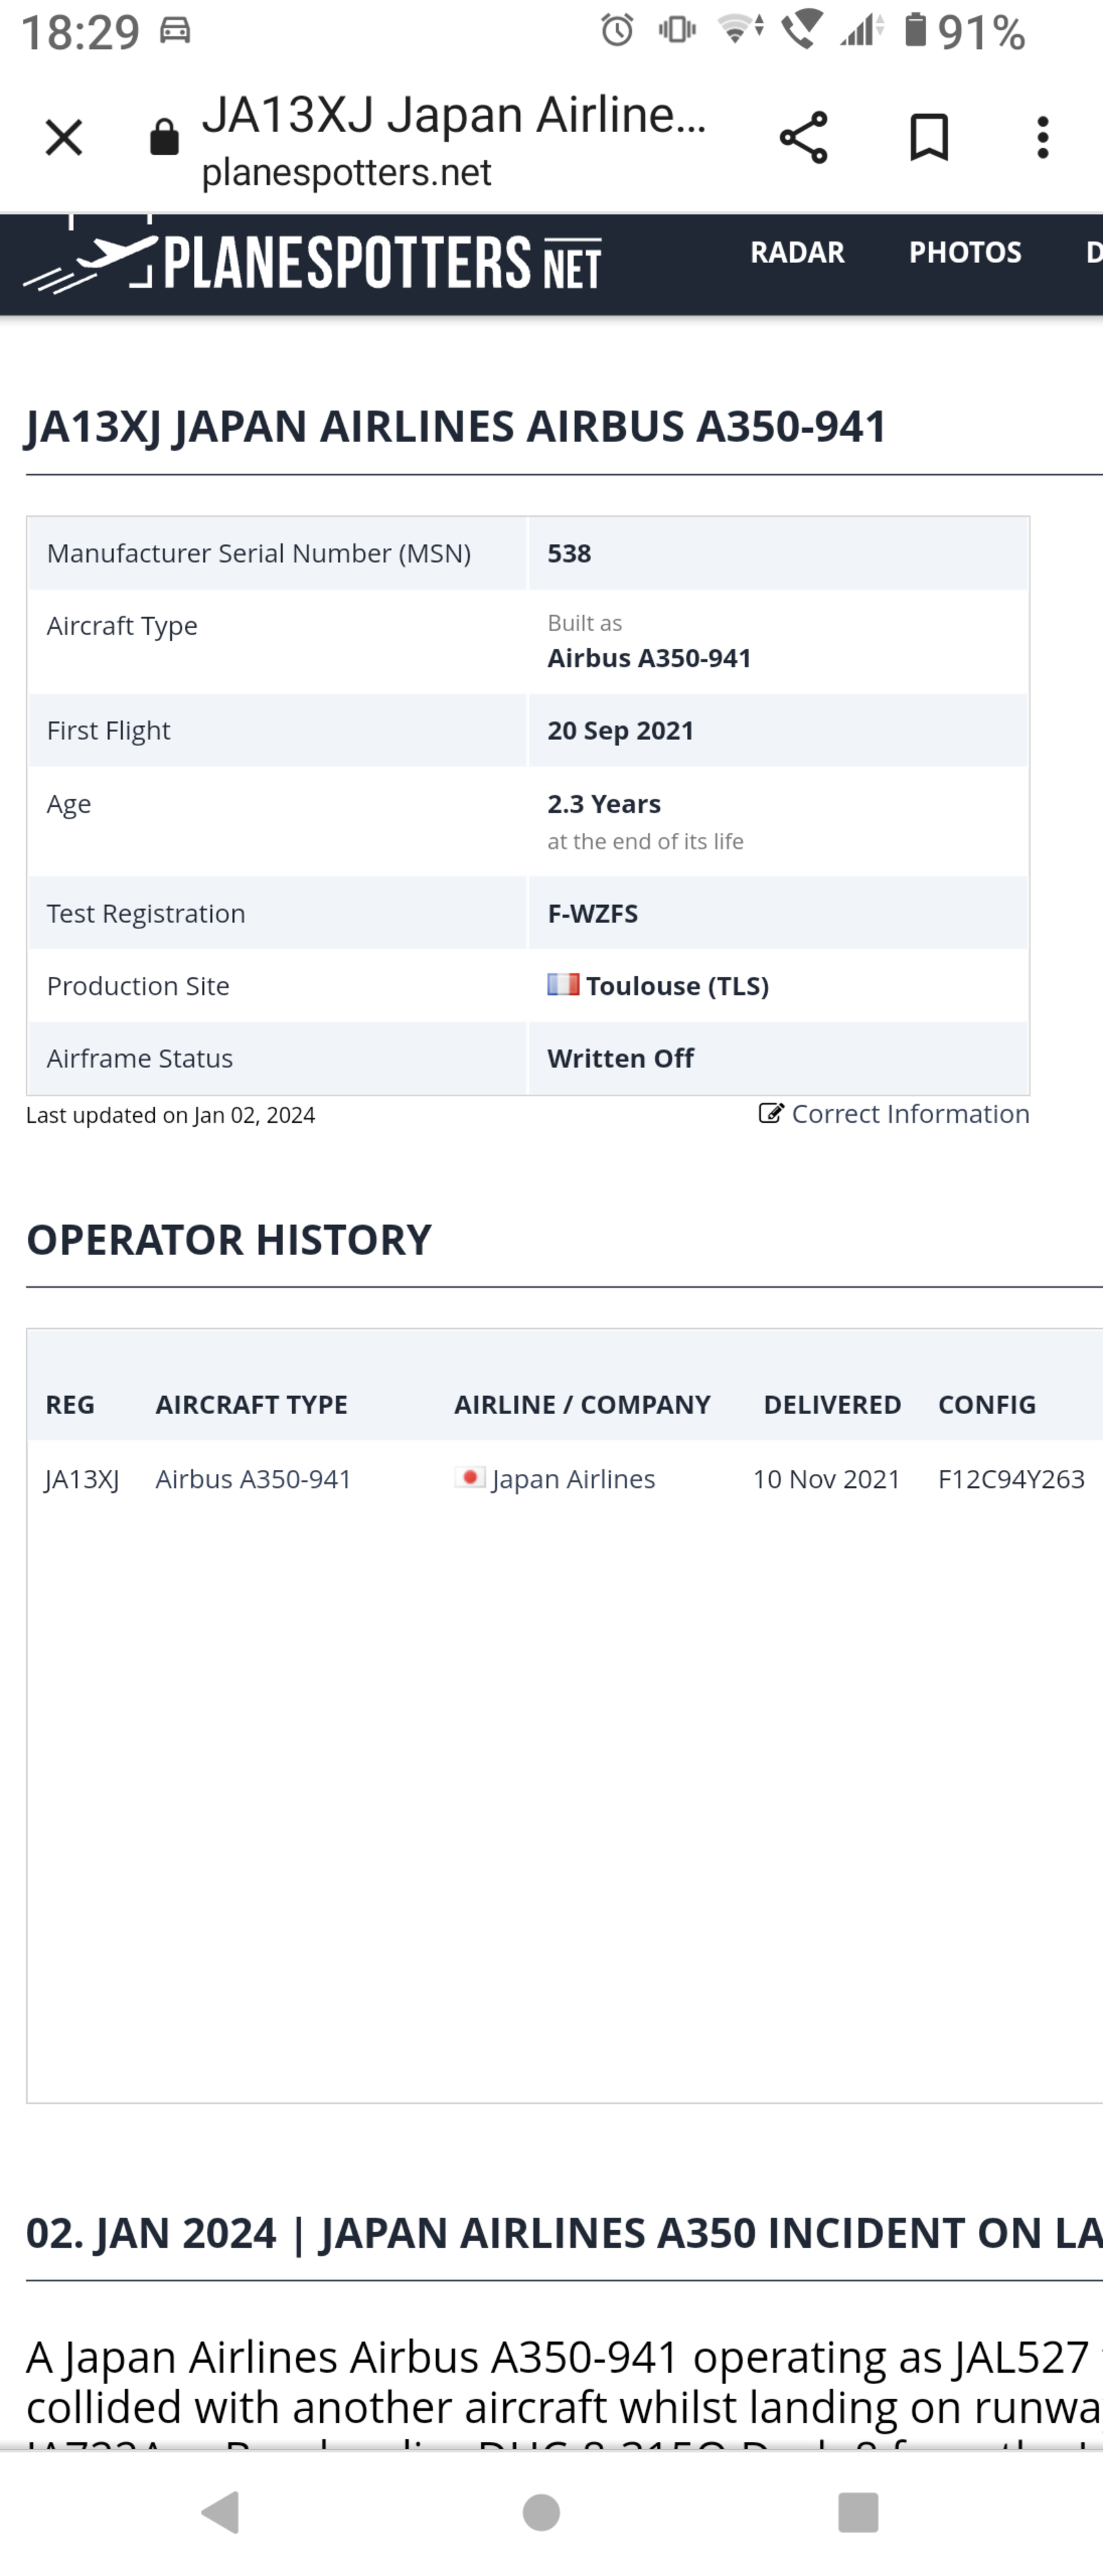Tap the Android home circle button
The image size is (1103, 2576).
(541, 2511)
